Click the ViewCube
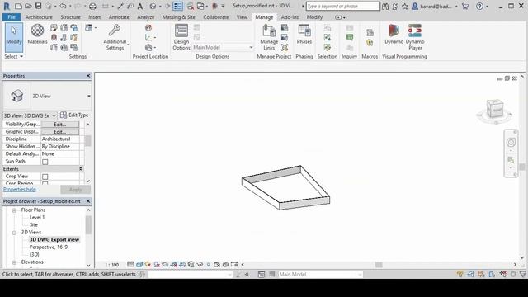Image resolution: width=528 pixels, height=297 pixels. [x=495, y=110]
